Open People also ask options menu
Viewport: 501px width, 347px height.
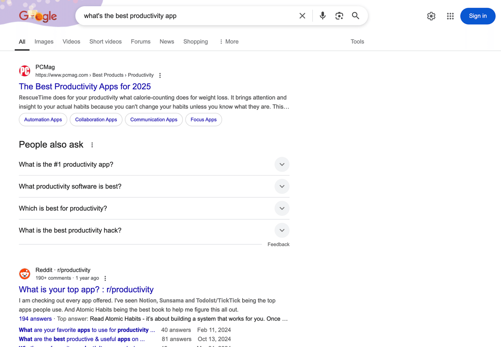pos(92,145)
